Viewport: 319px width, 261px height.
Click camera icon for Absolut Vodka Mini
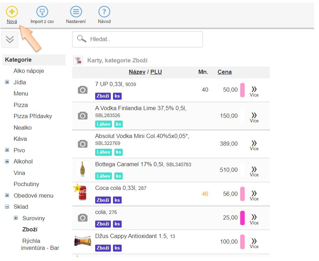pyautogui.click(x=83, y=144)
